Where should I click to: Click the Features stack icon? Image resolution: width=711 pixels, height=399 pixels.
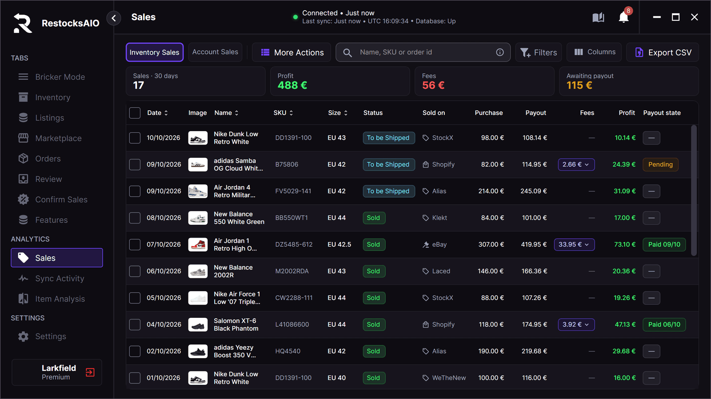(x=23, y=219)
